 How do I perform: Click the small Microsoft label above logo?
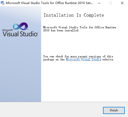tap(8, 30)
